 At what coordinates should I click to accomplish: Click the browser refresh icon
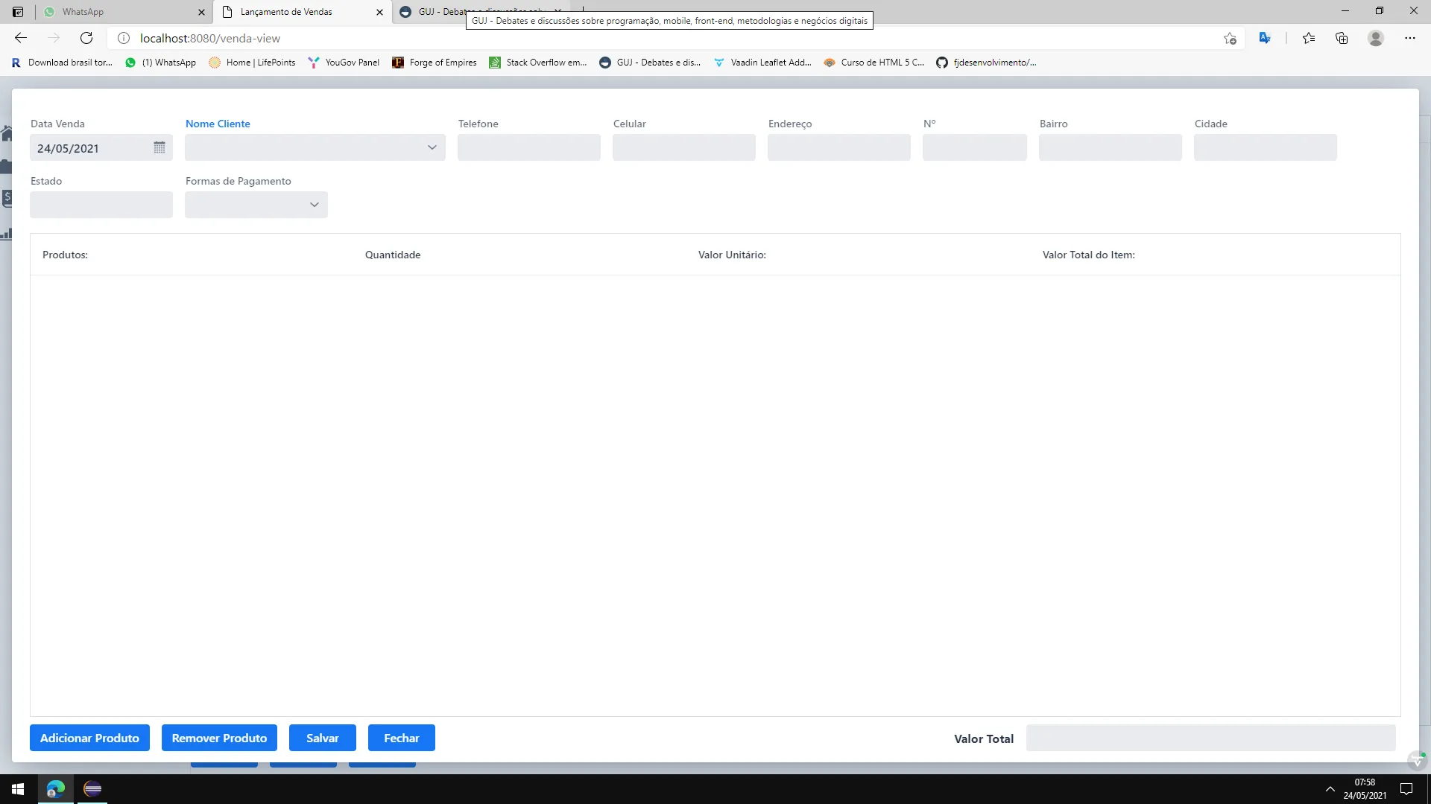[x=86, y=38]
